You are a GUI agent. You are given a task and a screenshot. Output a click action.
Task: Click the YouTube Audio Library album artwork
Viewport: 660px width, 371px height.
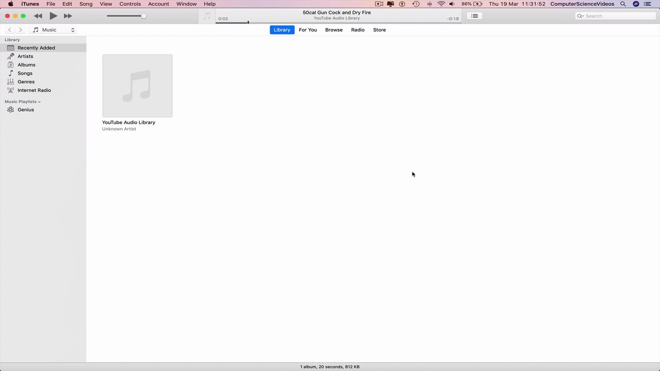(x=137, y=86)
